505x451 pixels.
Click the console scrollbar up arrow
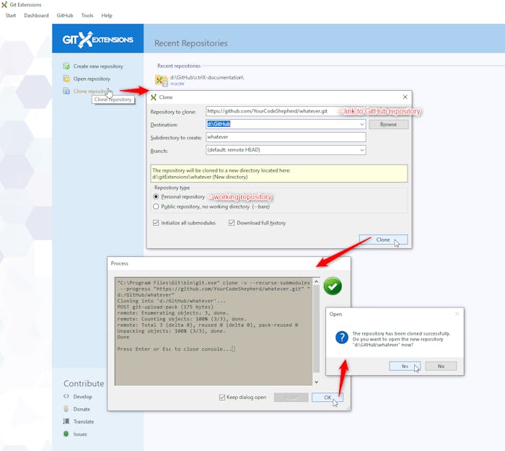point(316,281)
